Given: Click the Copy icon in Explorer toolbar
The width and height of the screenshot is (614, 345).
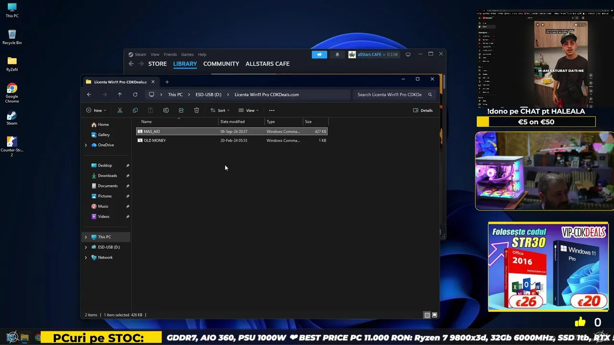Looking at the screenshot, I should (135, 110).
